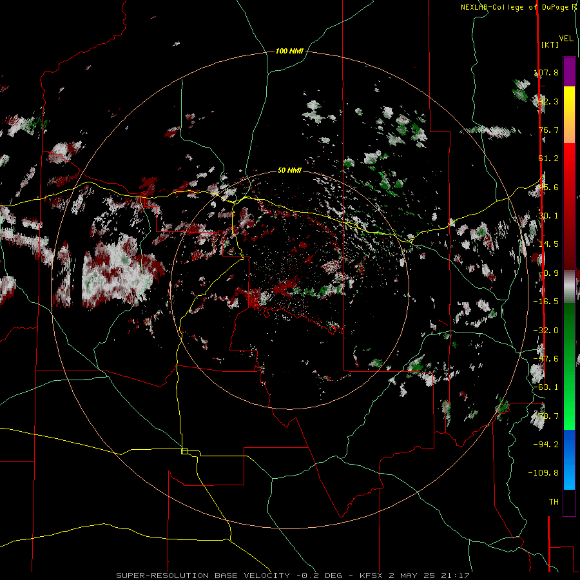Click the TH legend label

coord(554,502)
